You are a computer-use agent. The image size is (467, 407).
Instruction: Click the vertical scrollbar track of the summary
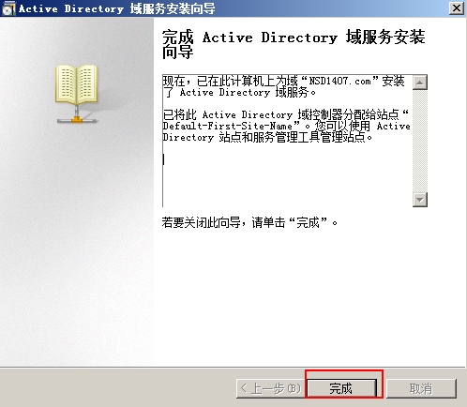coord(420,141)
